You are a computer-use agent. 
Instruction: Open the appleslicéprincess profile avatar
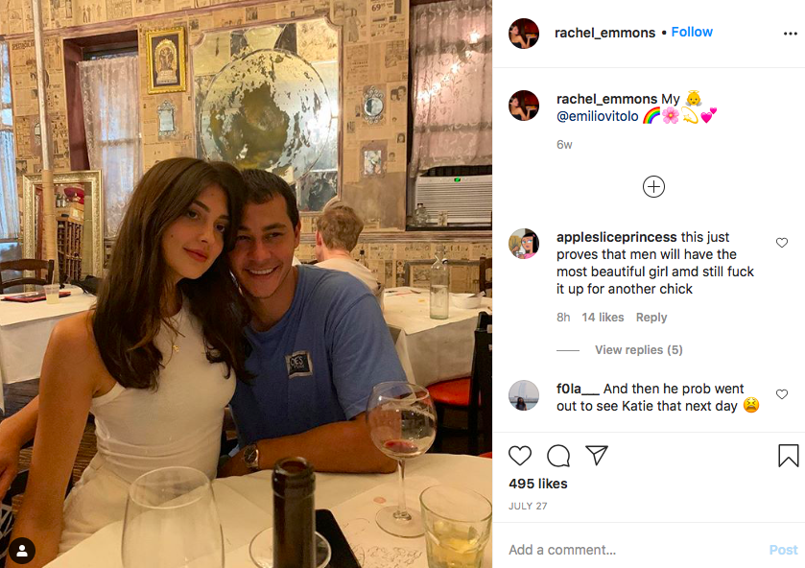[x=524, y=244]
